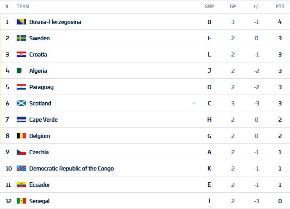Select Scotland's group C cell
This screenshot has height=209, width=290.
click(209, 103)
